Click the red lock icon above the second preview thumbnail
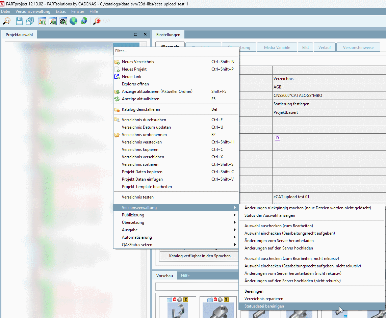Viewport: 386px width, 318px height. coord(215,299)
